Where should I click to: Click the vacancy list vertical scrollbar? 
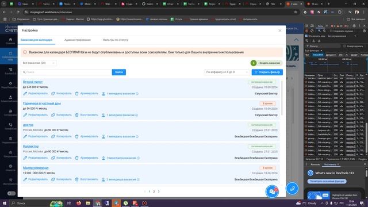pos(282,97)
